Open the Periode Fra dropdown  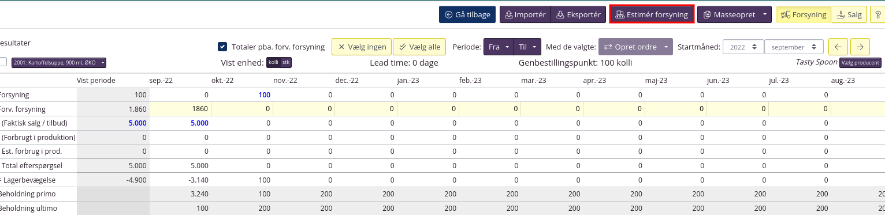(x=498, y=47)
